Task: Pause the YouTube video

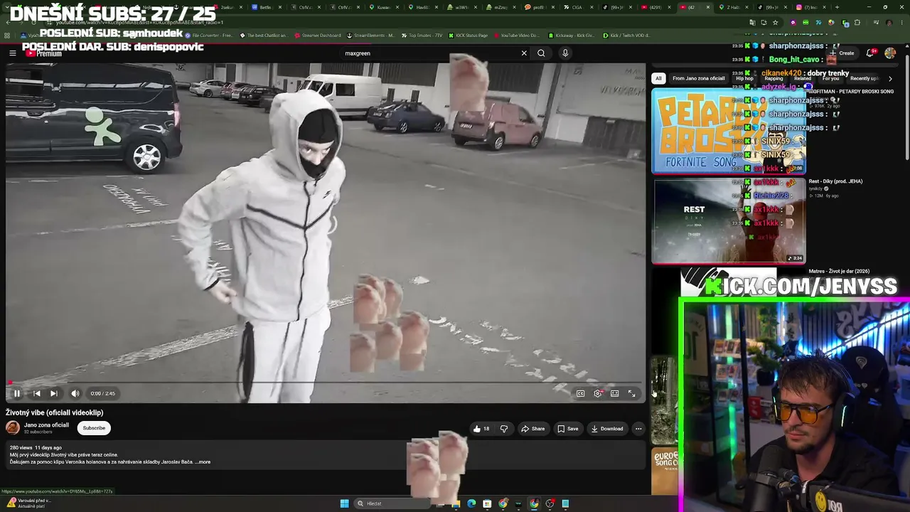Action: point(17,393)
